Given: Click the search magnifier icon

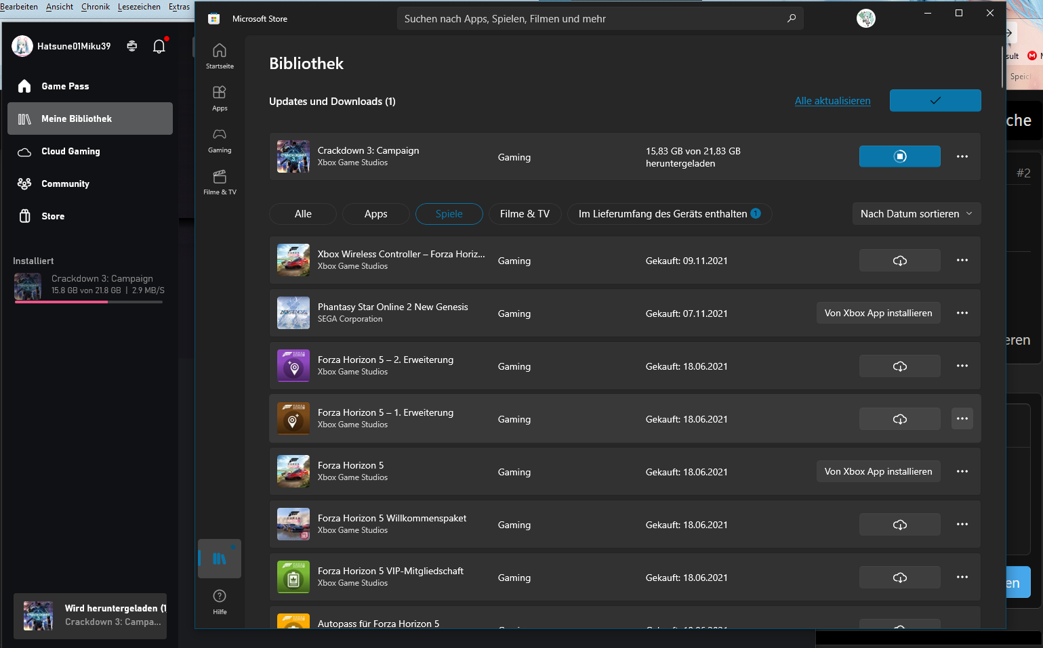Looking at the screenshot, I should click(791, 18).
